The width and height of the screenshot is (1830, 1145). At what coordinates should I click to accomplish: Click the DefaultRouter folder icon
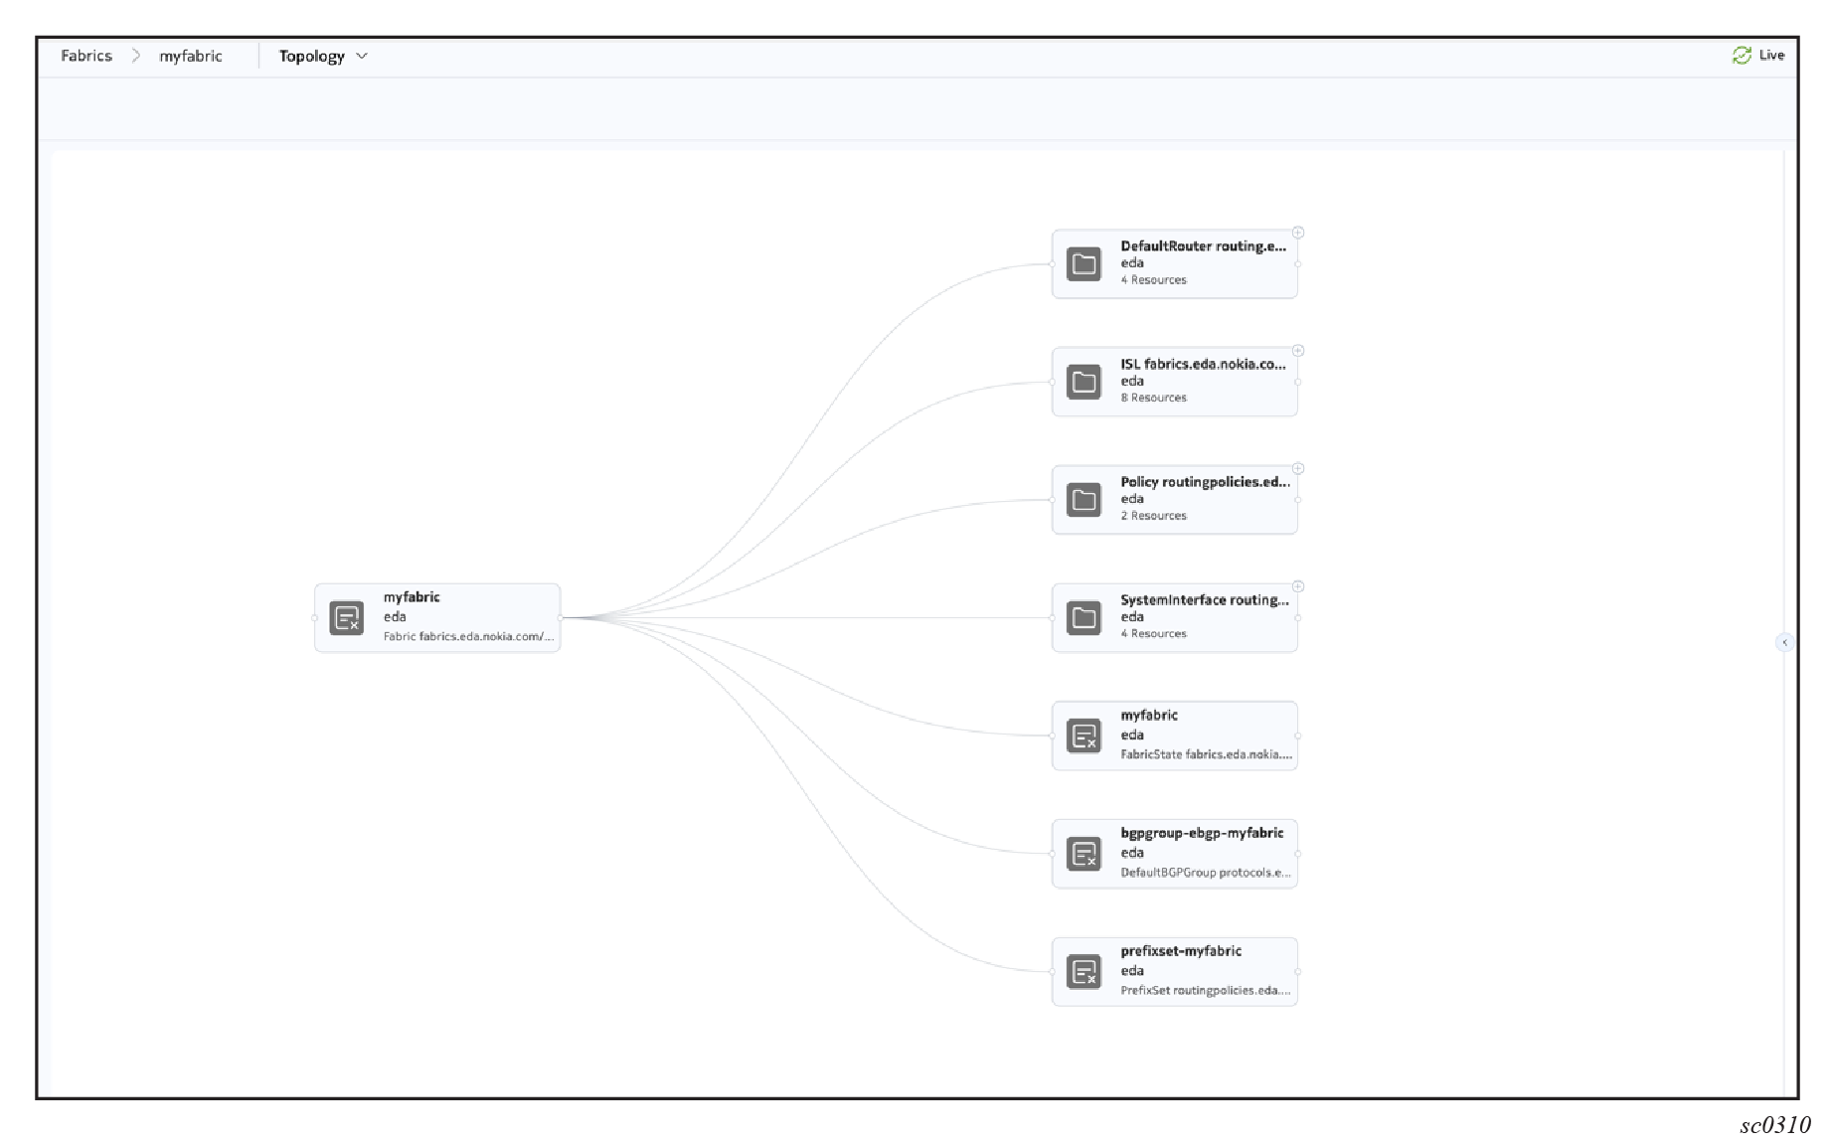coord(1083,264)
